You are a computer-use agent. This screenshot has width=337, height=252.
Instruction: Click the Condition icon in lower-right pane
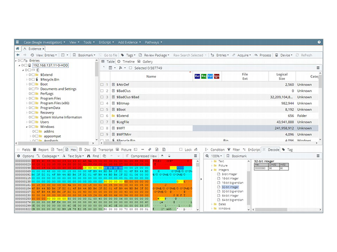click(x=206, y=150)
